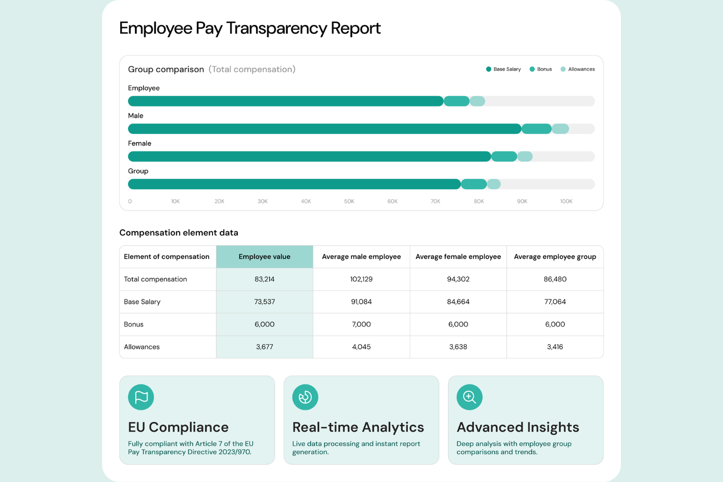723x482 pixels.
Task: Click the 50K axis tick label
Action: point(349,201)
